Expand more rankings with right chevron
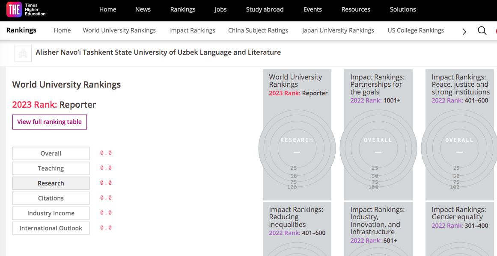The height and width of the screenshot is (256, 497). (x=464, y=31)
